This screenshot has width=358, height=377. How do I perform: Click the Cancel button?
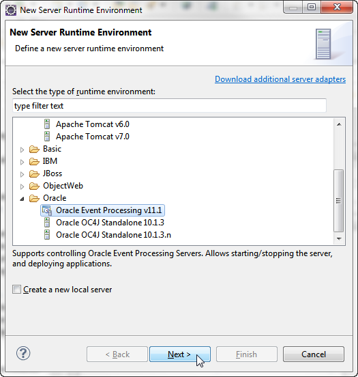[314, 354]
